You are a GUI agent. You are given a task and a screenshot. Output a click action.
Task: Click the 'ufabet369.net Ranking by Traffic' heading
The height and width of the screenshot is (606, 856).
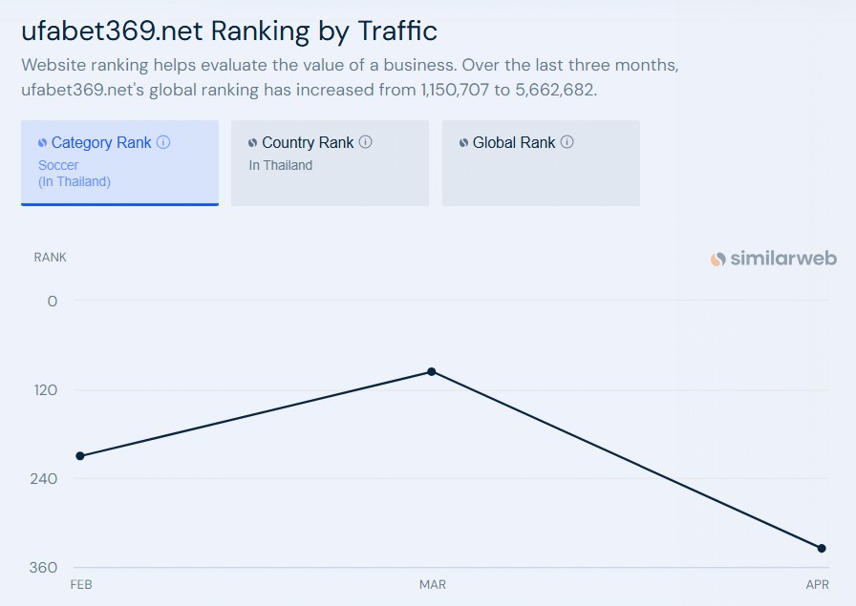(229, 31)
